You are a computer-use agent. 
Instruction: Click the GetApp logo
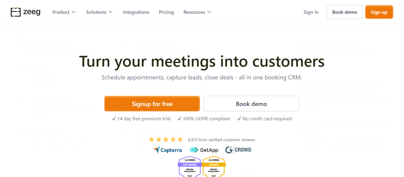(x=204, y=150)
